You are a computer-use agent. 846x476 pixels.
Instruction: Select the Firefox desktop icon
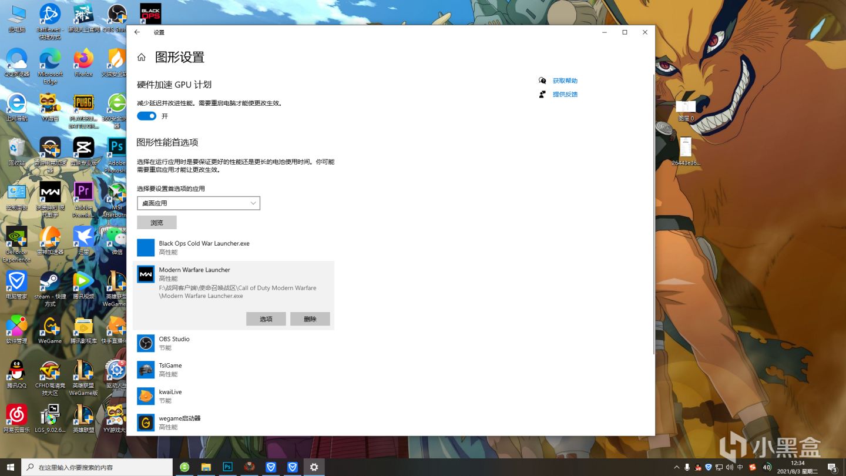pyautogui.click(x=83, y=63)
